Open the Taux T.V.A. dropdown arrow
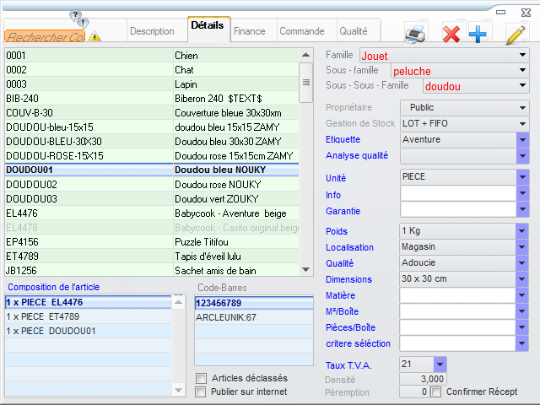Screen dimensions: 540x405 coord(440,364)
